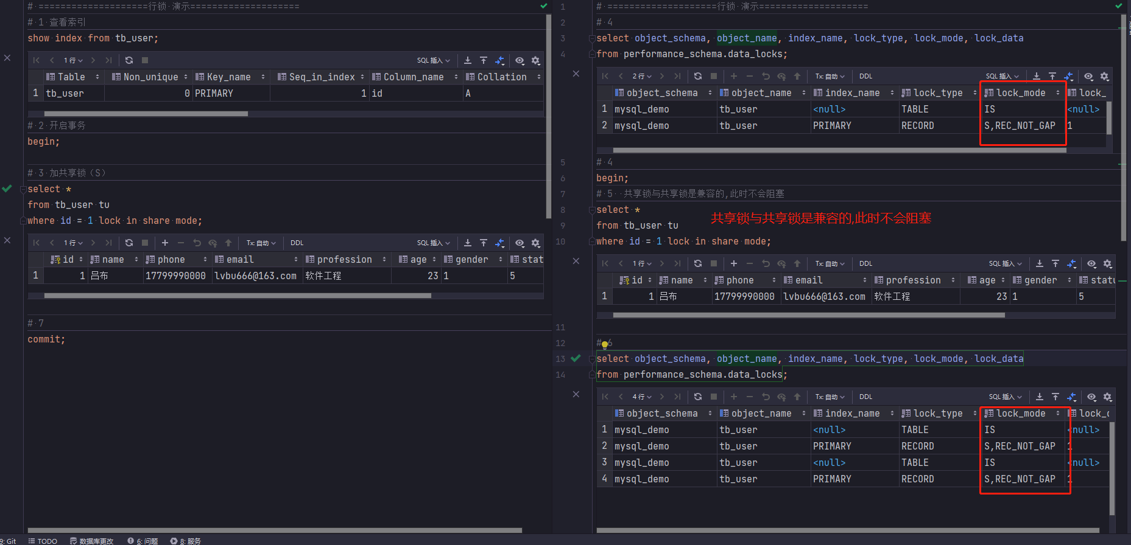1131x545 pixels.
Task: Submit changes arrow in the left tb_user grid
Action: [x=228, y=243]
